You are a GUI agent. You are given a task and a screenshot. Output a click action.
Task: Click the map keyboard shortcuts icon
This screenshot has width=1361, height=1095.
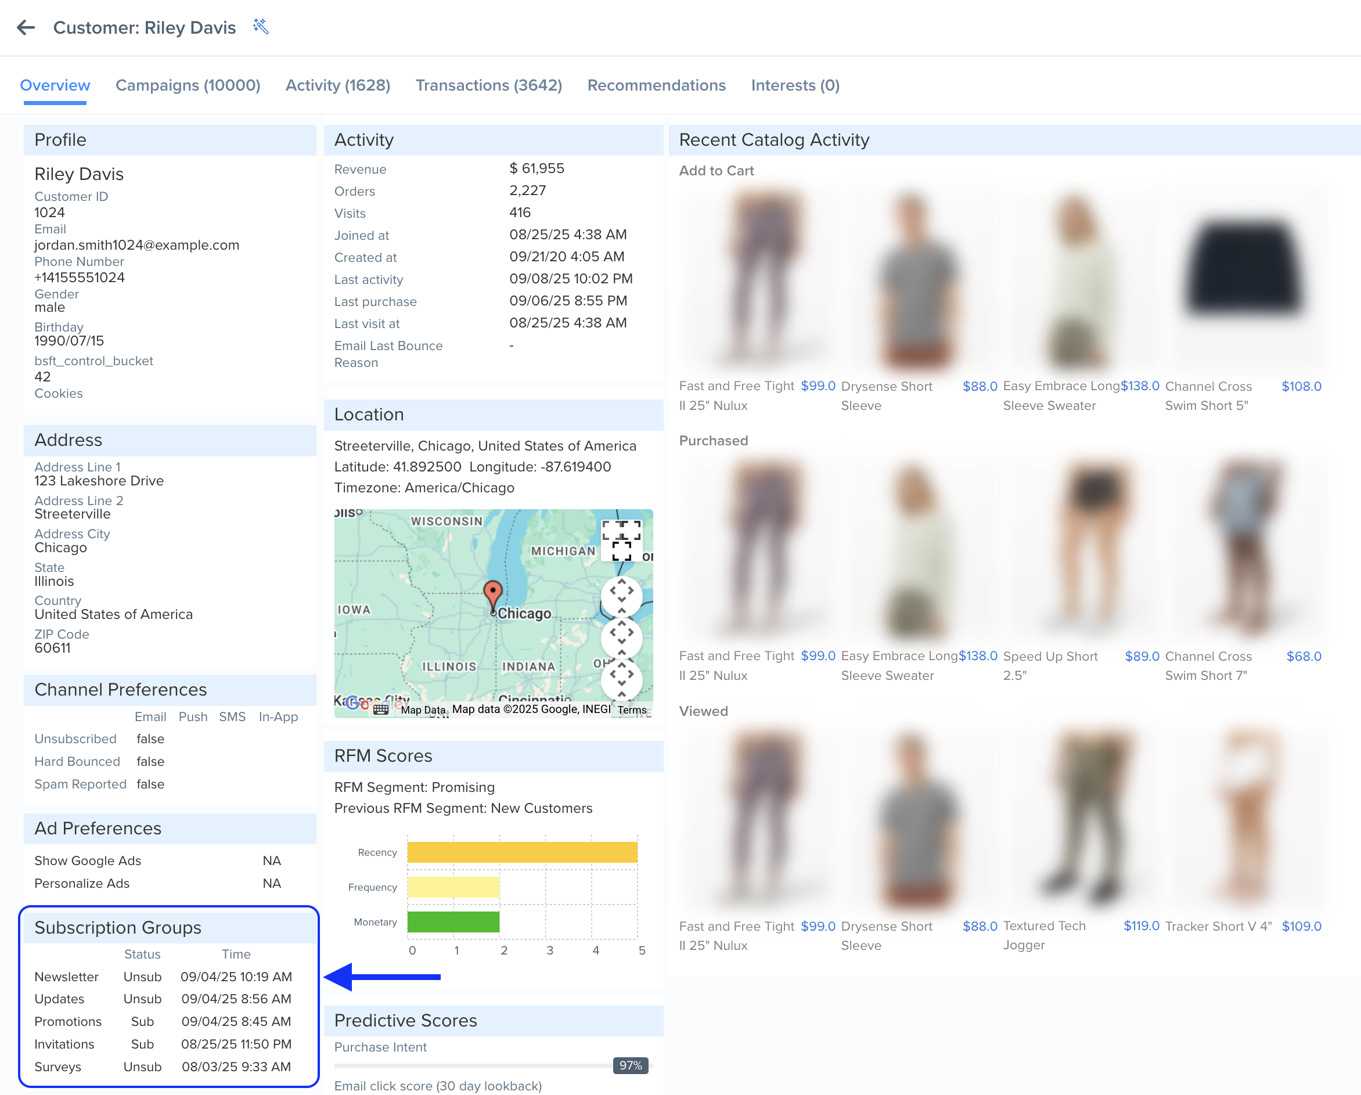(381, 709)
